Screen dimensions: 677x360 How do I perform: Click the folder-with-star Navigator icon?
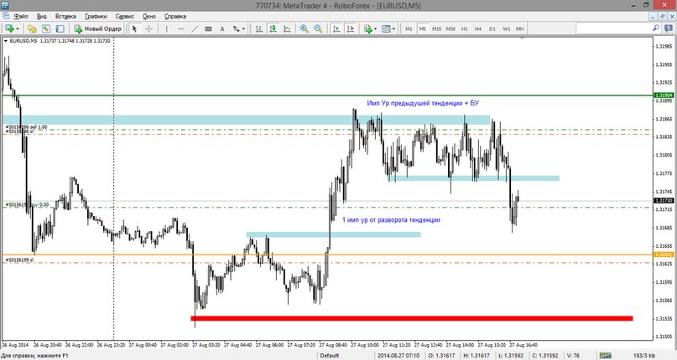pos(32,28)
